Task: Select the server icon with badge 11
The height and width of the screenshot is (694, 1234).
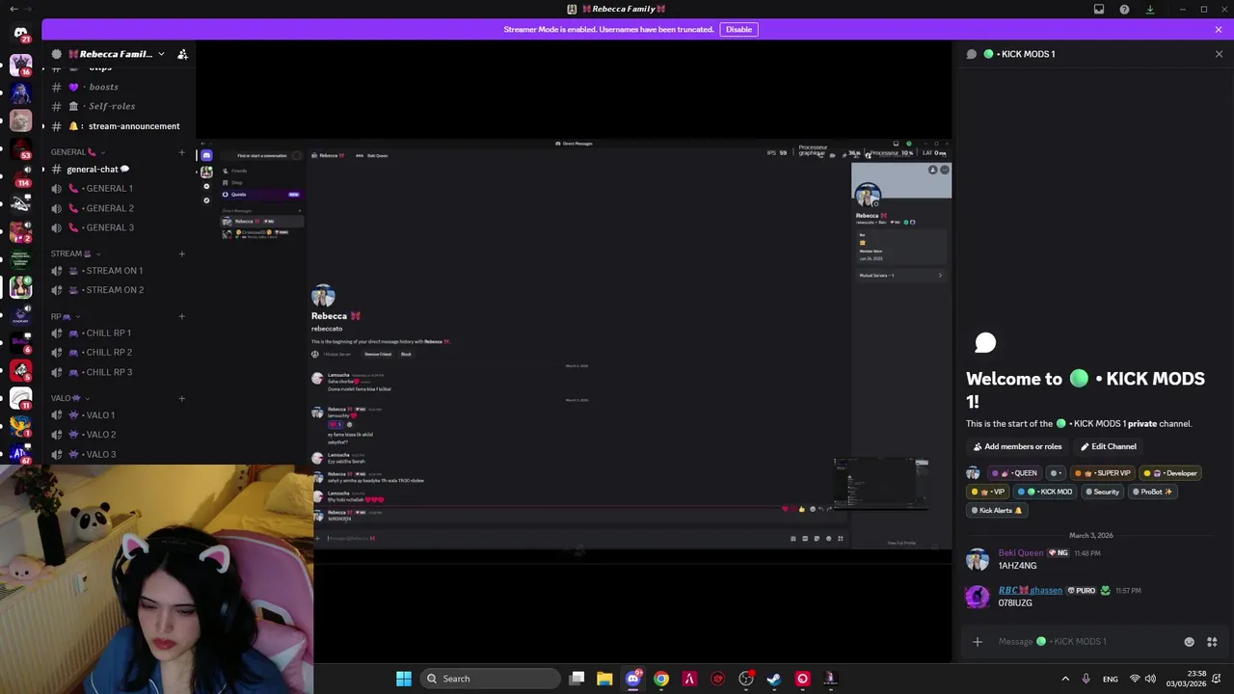Action: pos(20,398)
